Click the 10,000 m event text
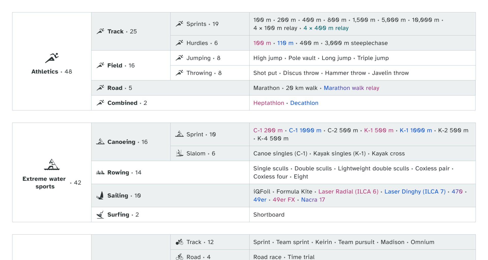This screenshot has width=488, height=260. [x=425, y=20]
